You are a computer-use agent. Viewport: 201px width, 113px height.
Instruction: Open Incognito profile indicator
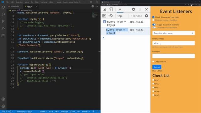(x=194, y=5)
